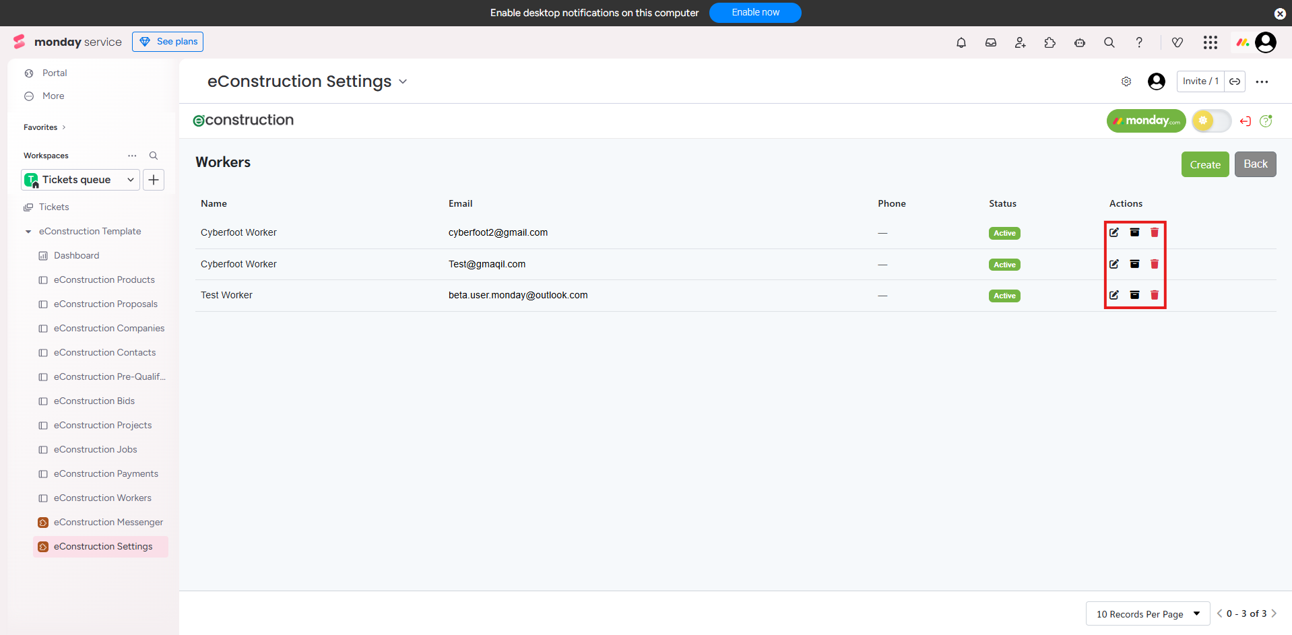Screen dimensions: 1292x635
Task: Archive the cyberfoot2@gmail.com worker
Action: click(1134, 232)
